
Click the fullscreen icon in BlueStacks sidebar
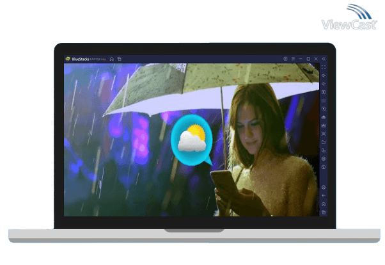click(324, 67)
